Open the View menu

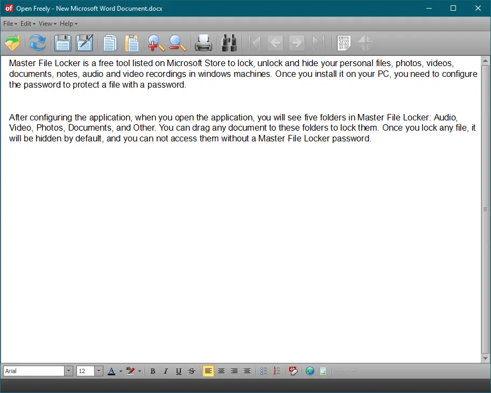point(47,24)
